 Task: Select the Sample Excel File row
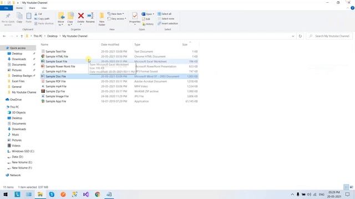tap(119, 61)
